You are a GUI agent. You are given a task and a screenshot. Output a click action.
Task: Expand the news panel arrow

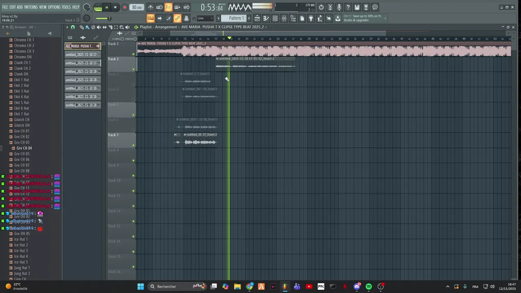(385, 18)
